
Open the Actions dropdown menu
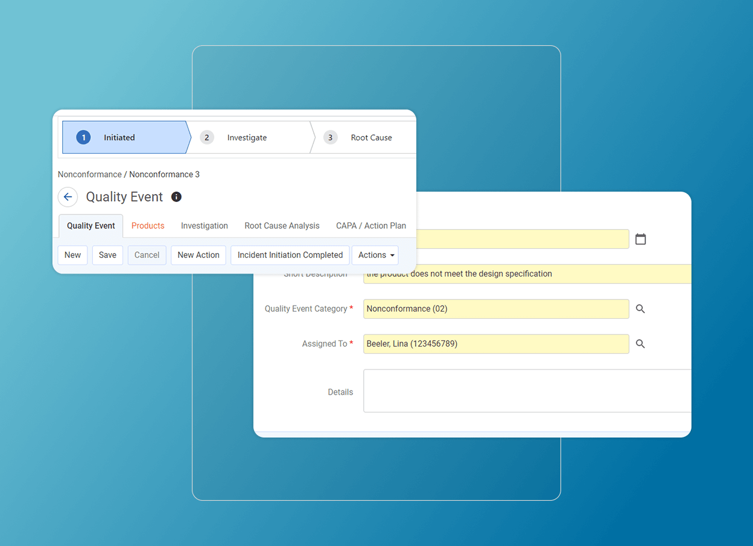(x=375, y=255)
